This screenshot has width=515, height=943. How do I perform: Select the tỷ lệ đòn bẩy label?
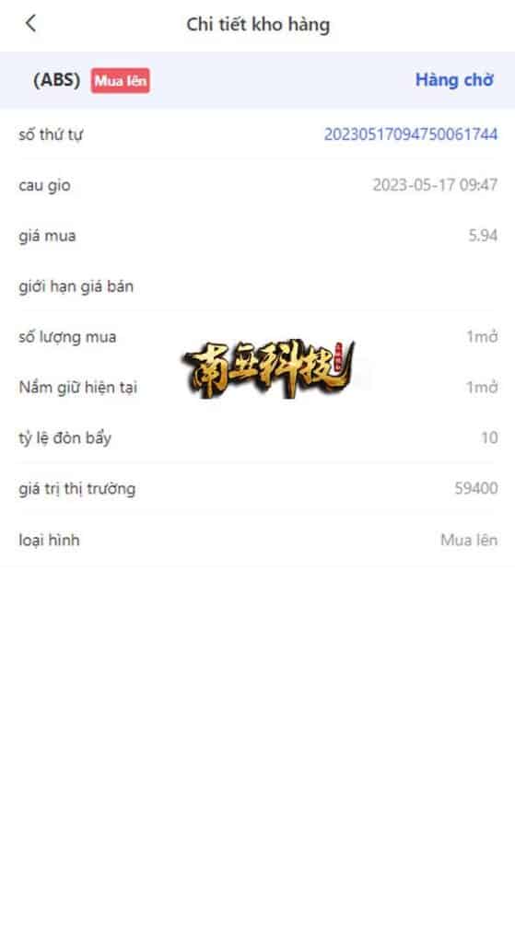(65, 437)
